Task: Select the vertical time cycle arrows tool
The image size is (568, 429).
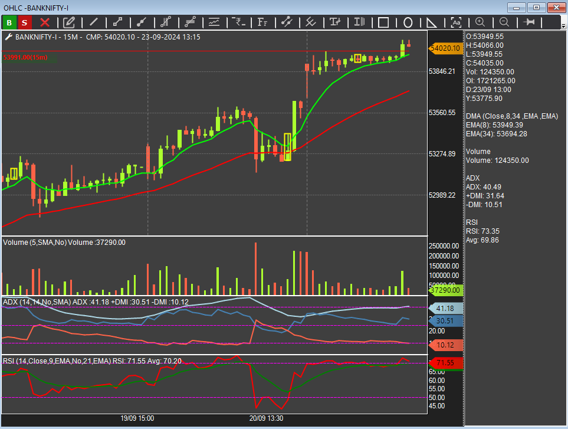Action: coord(335,22)
